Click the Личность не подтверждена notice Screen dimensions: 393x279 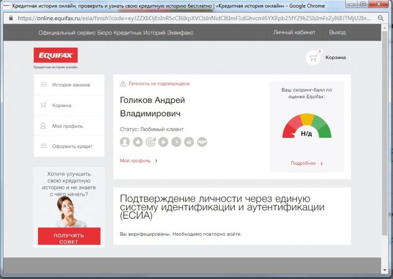coord(159,83)
